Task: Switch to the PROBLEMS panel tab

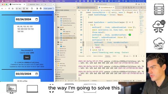Action: pos(81,56)
